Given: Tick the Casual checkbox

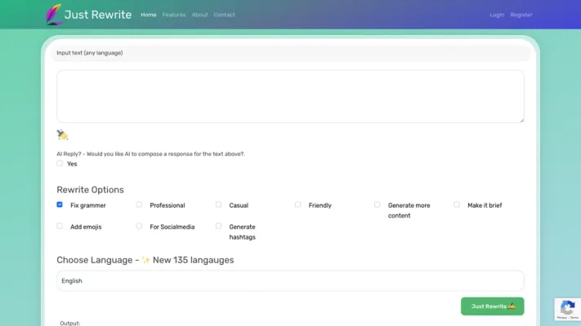Looking at the screenshot, I should coord(218,205).
